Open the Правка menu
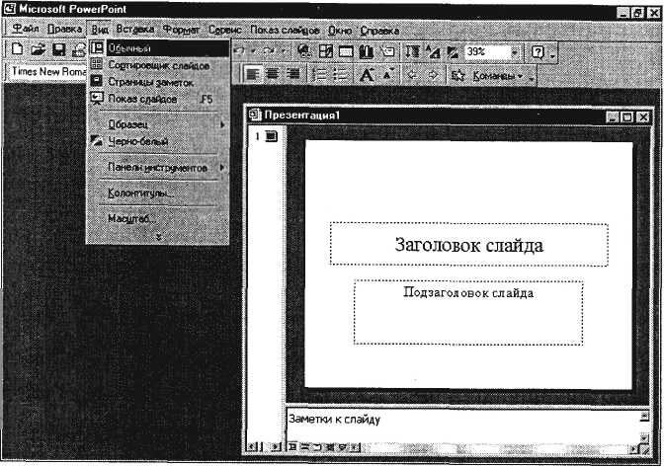Screen dimensions: 664x467 point(64,30)
